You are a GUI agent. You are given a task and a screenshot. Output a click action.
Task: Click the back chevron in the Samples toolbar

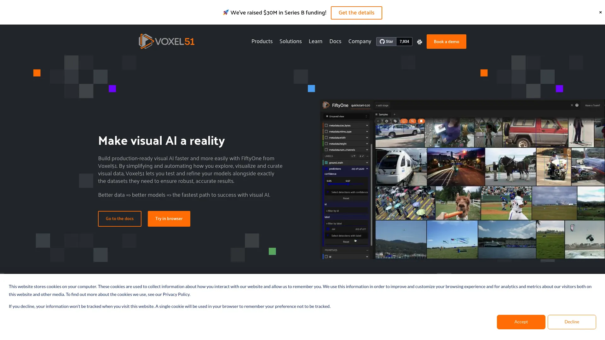[x=378, y=121]
